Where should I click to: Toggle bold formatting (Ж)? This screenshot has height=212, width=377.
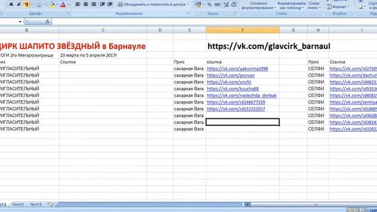pyautogui.click(x=11, y=4)
